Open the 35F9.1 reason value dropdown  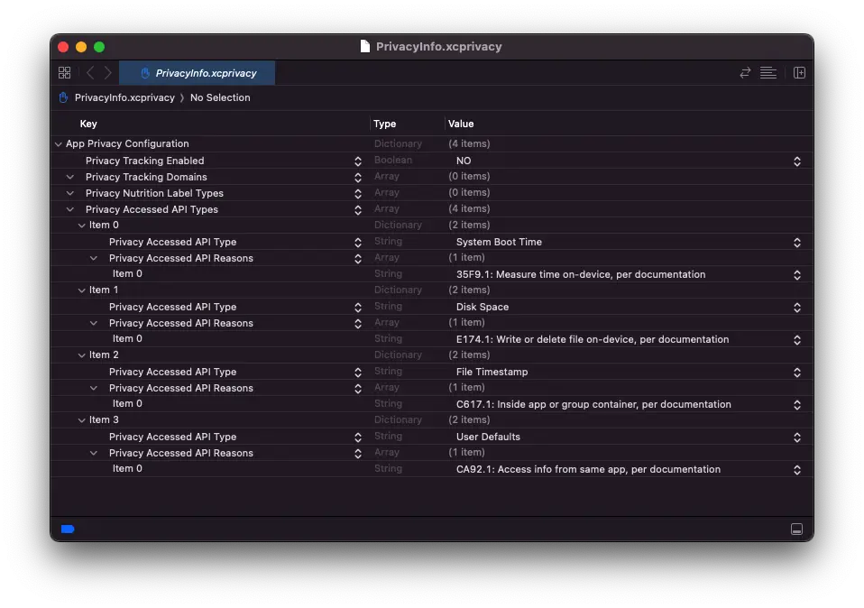click(x=796, y=274)
